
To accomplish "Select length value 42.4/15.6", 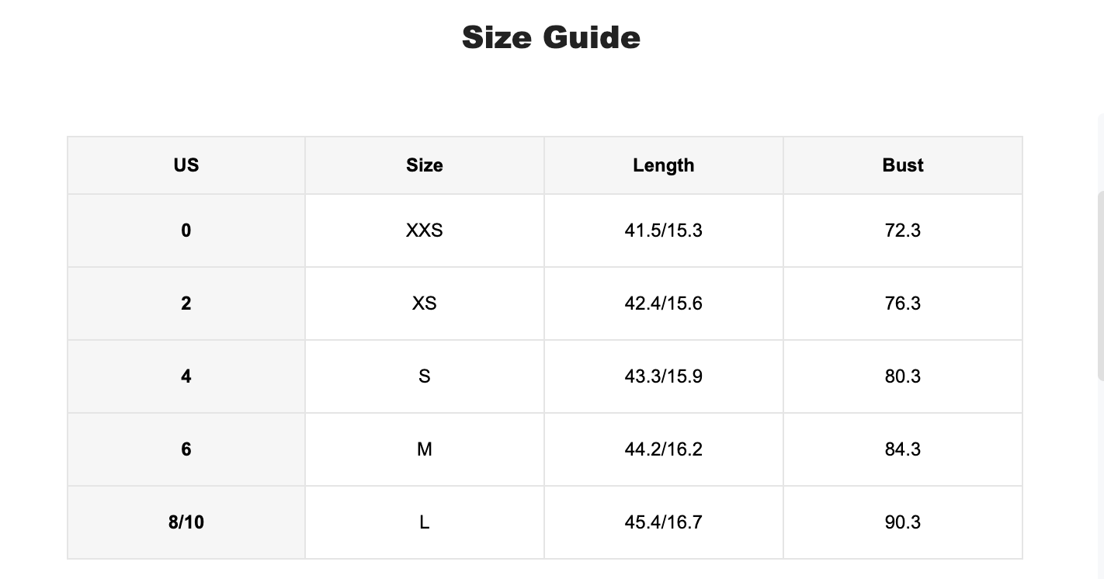I will [664, 303].
